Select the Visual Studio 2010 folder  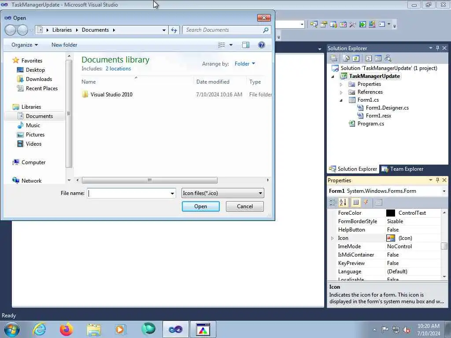111,95
